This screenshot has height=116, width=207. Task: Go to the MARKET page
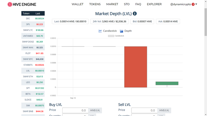pyautogui.click(x=112, y=4)
